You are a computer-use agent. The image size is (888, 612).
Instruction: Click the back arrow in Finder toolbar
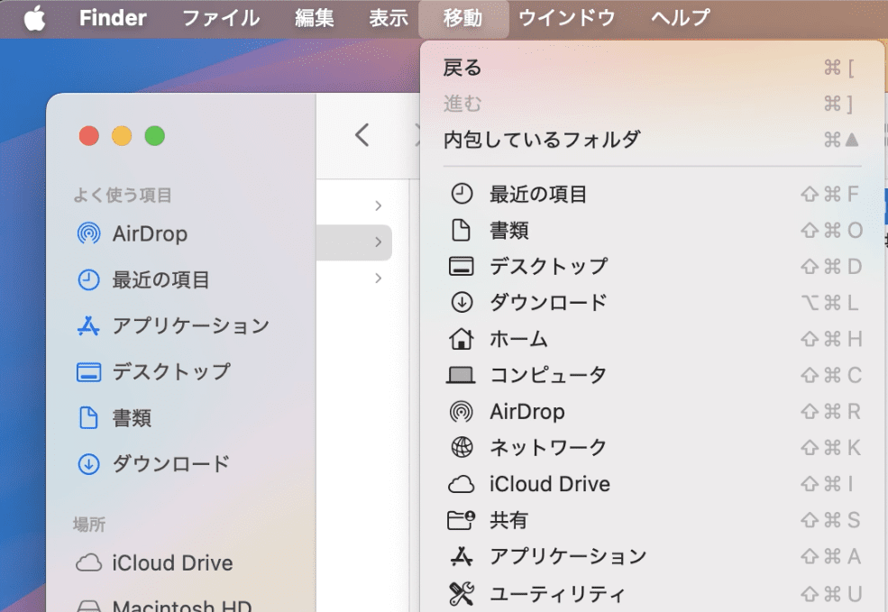pos(362,135)
